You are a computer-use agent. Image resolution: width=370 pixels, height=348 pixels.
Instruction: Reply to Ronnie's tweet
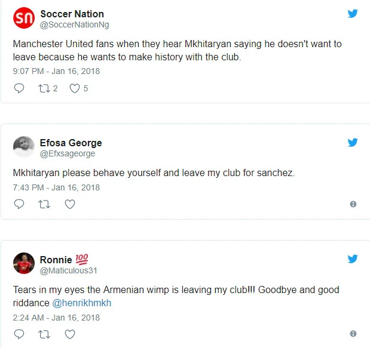pyautogui.click(x=19, y=334)
